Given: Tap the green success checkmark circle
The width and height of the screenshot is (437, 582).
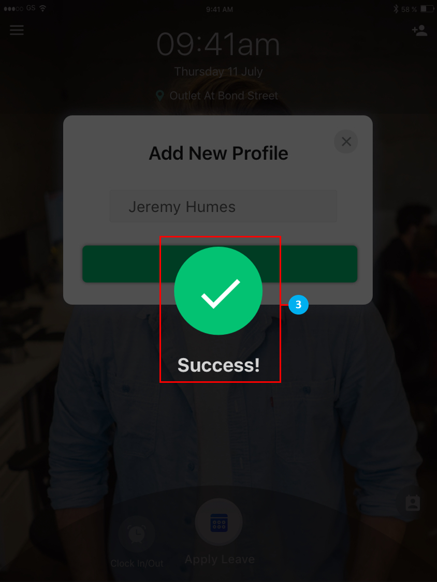Looking at the screenshot, I should 219,291.
